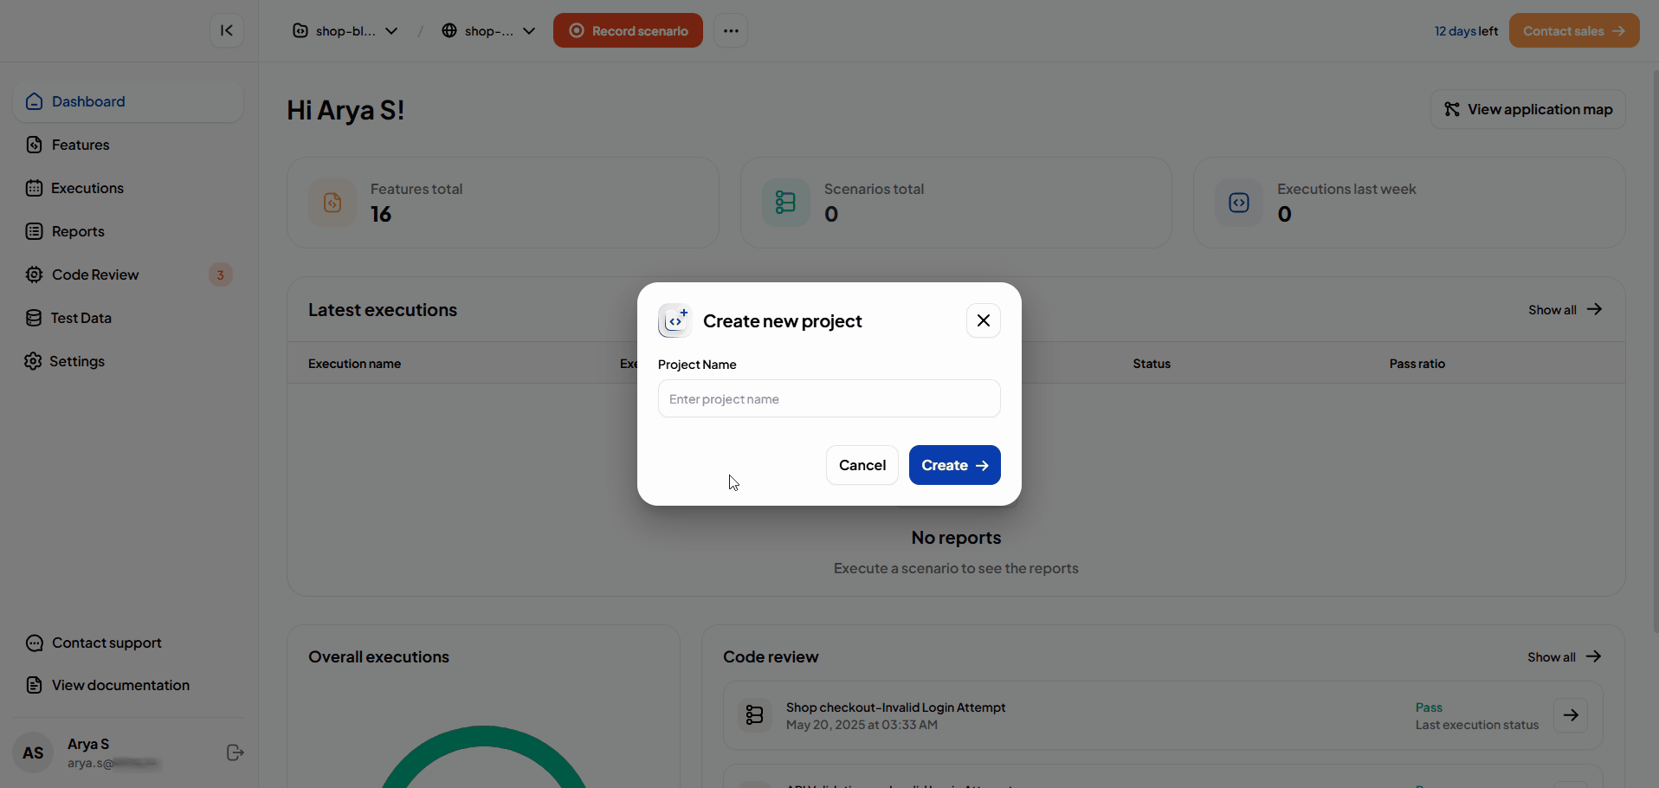The height and width of the screenshot is (788, 1659).
Task: Open the three-dot more options menu
Action: [x=731, y=31]
